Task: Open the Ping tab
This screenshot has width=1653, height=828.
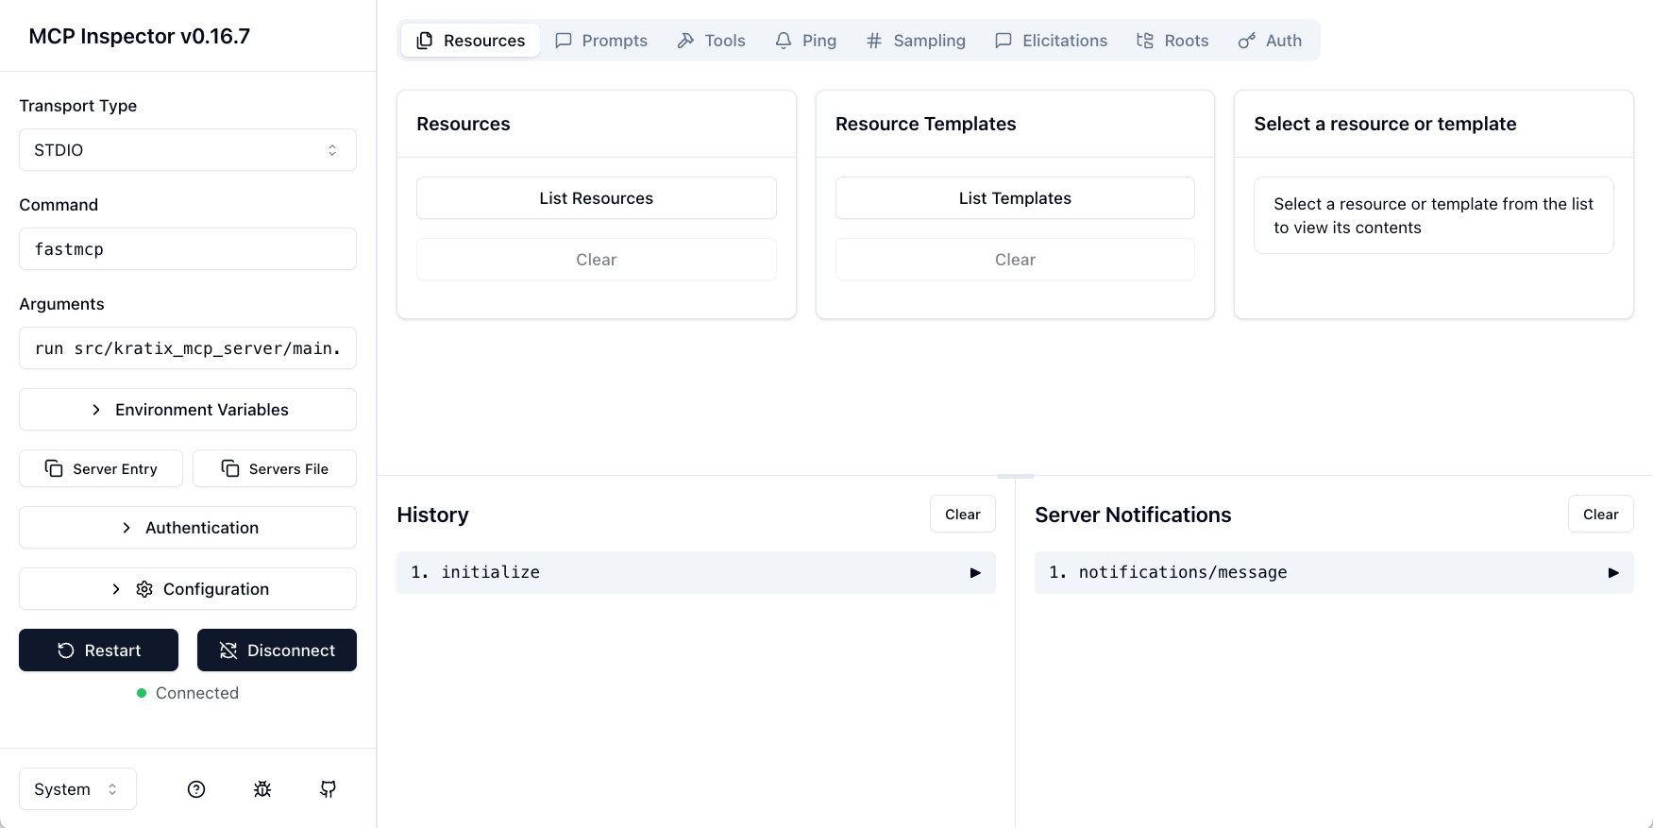Action: (806, 41)
